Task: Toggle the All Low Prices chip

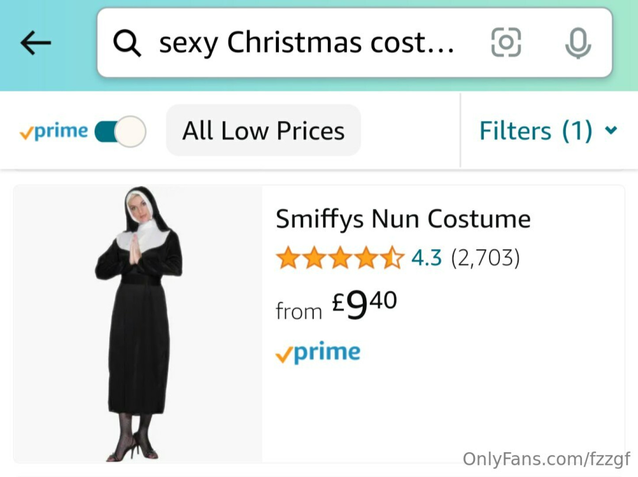Action: [263, 131]
